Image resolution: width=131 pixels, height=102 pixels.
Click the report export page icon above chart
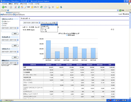113,29
